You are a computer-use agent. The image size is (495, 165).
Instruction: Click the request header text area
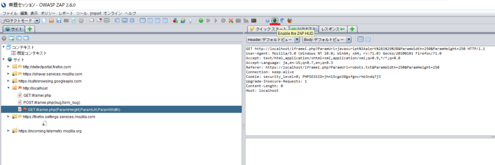pos(370,91)
